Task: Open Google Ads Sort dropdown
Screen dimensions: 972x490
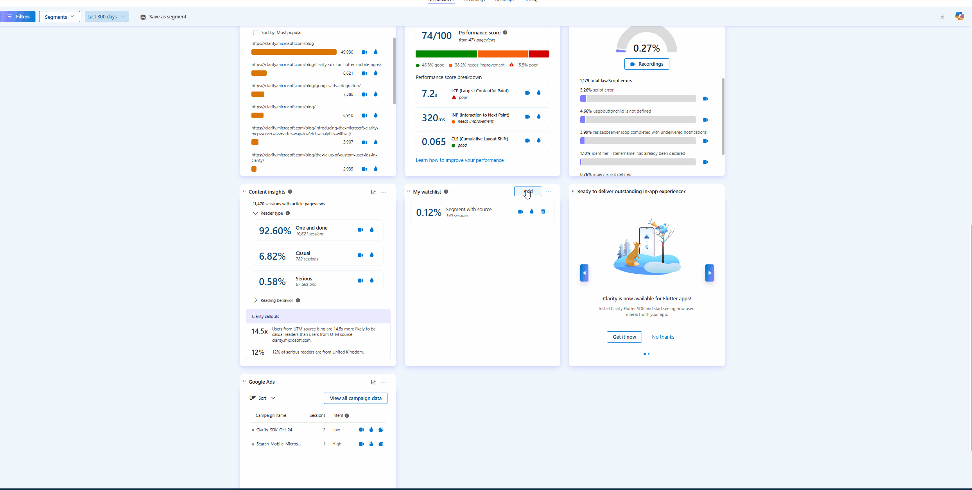Action: 263,398
